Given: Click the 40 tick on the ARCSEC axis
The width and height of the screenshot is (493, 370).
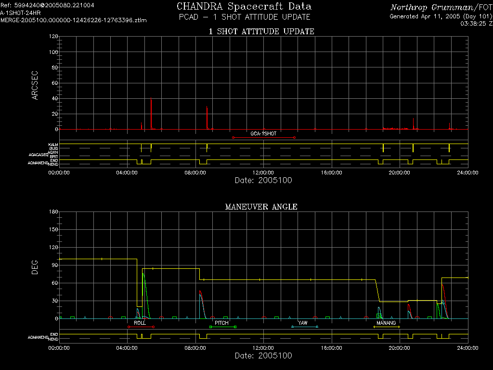Looking at the screenshot, I should [x=55, y=98].
